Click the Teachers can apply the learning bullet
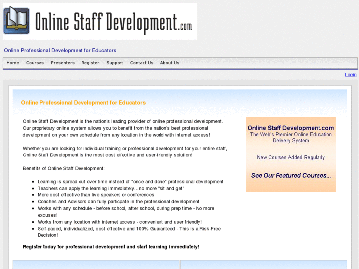The width and height of the screenshot is (359, 269). coord(111,188)
